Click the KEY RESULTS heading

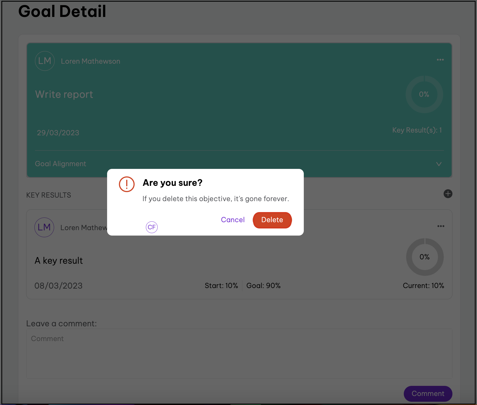click(49, 195)
